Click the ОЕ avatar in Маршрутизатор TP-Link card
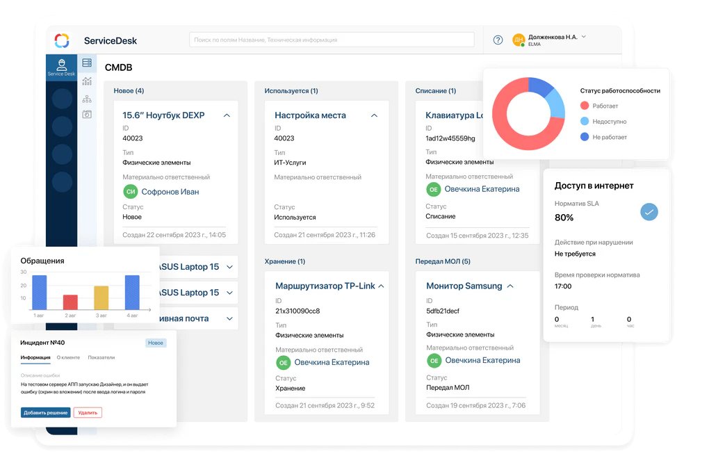Viewport: 709px width, 456px height. coord(284,362)
